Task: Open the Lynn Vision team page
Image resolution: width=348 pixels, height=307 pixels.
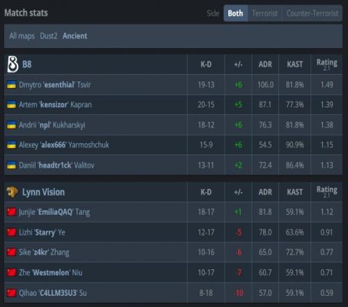Action: point(43,192)
